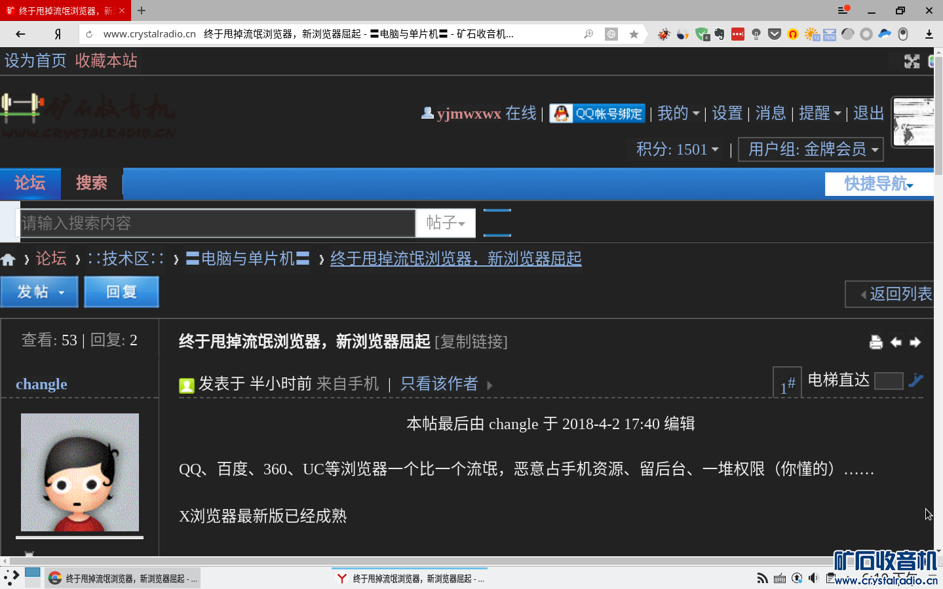This screenshot has width=943, height=589.
Task: Open the 设置 settings menu item
Action: (x=727, y=113)
